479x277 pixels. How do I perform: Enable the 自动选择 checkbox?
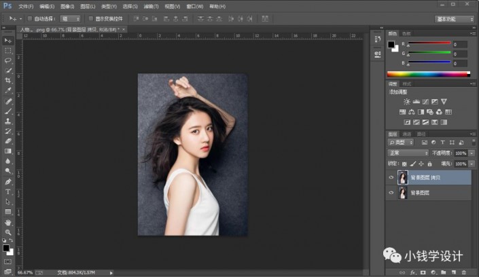coord(30,18)
